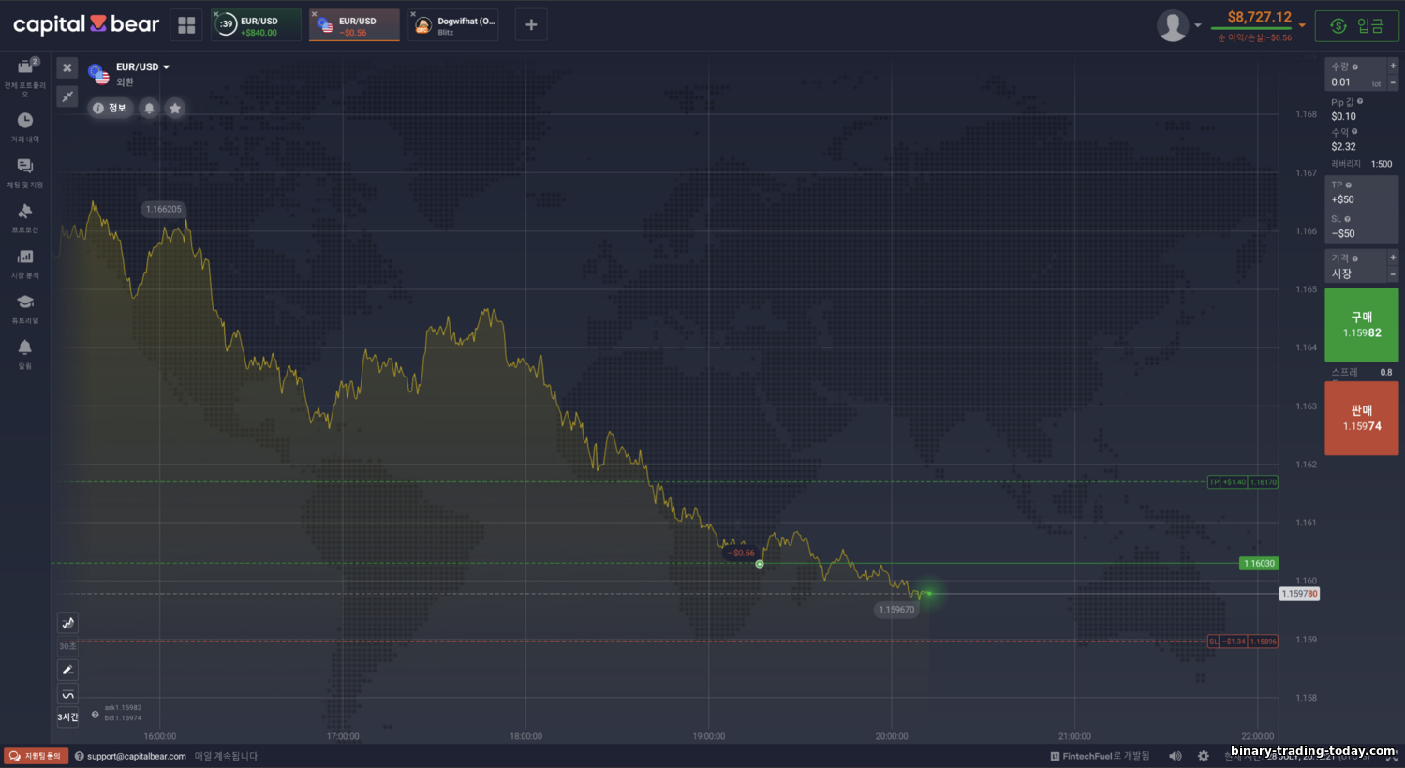
Task: Expand the account balance dropdown arrow
Action: pyautogui.click(x=1302, y=25)
